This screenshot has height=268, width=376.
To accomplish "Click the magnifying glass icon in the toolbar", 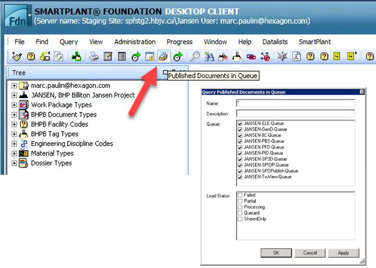I will pos(195,57).
